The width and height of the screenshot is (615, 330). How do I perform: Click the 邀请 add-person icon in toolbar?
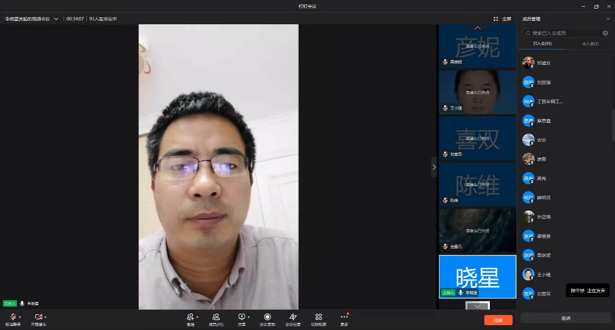190,317
